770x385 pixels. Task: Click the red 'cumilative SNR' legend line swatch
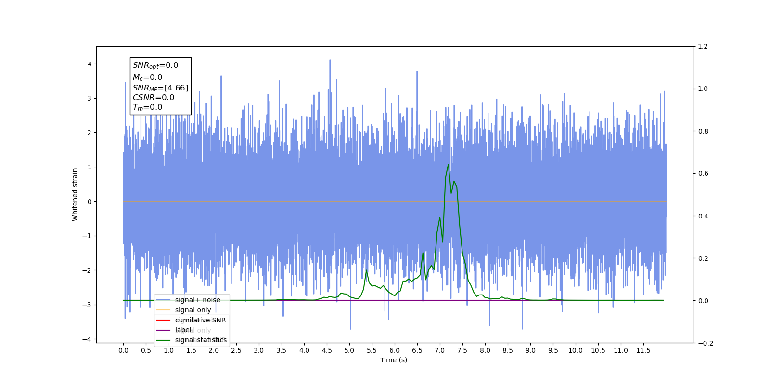164,320
